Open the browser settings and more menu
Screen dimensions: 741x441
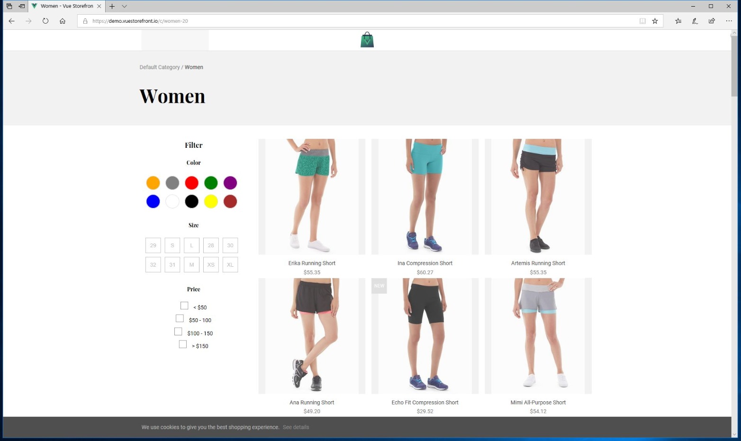(729, 21)
